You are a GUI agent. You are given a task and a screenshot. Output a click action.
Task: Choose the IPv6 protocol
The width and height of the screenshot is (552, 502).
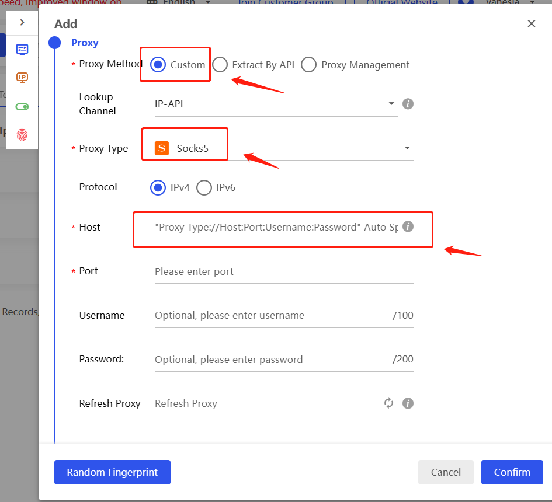point(204,187)
